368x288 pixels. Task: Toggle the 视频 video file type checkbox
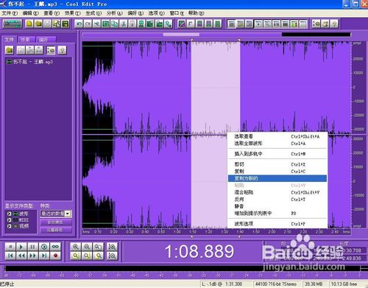[9, 226]
